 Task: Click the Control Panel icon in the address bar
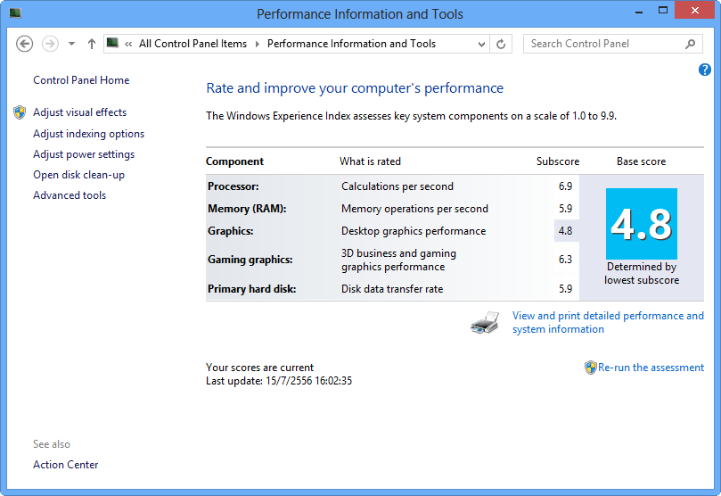(112, 43)
